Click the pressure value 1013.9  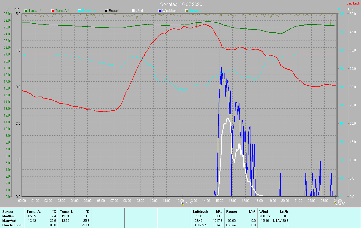point(218,216)
